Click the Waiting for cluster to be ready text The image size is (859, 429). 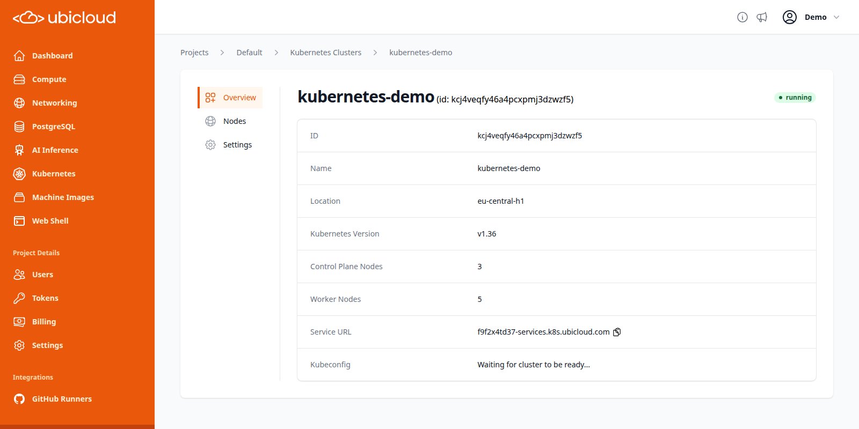534,365
